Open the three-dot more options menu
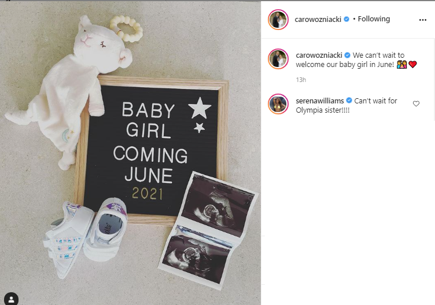Image resolution: width=435 pixels, height=305 pixels. pyautogui.click(x=422, y=20)
